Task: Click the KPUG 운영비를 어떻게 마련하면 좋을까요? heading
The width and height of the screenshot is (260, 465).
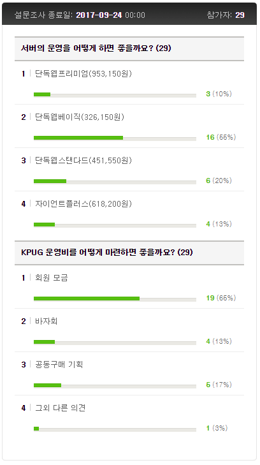Action: tap(107, 252)
